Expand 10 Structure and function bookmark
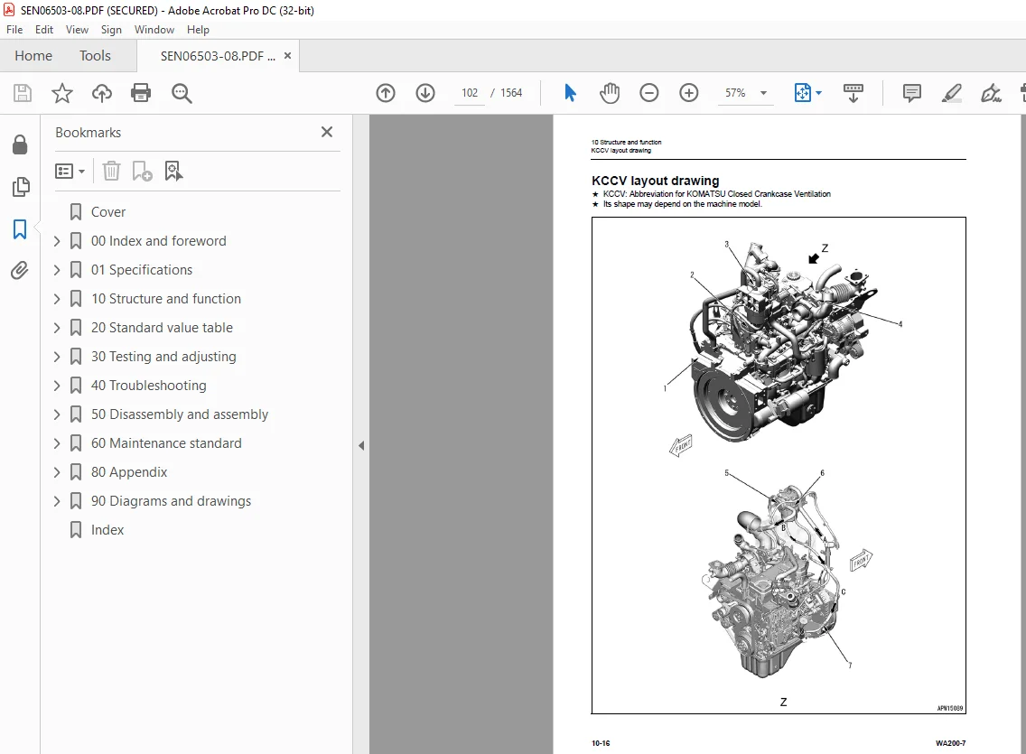 [x=57, y=299]
